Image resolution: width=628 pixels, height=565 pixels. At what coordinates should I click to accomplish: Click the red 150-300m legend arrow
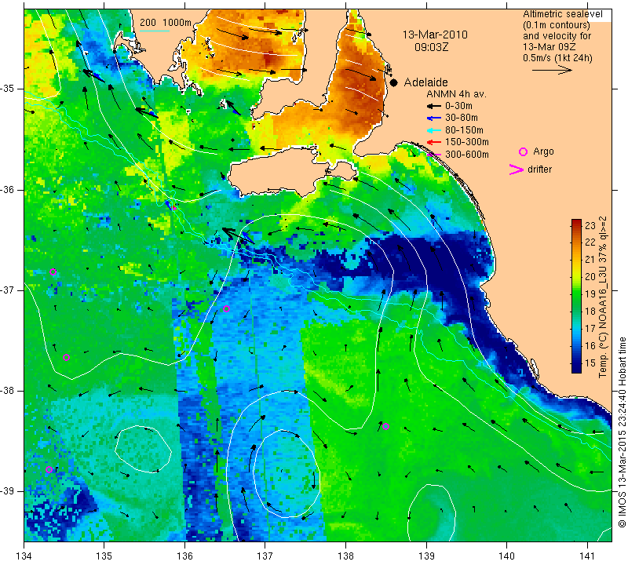pyautogui.click(x=434, y=142)
